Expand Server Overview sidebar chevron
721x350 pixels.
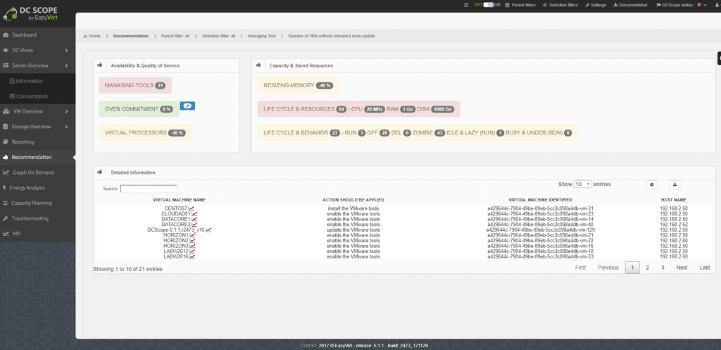click(67, 65)
